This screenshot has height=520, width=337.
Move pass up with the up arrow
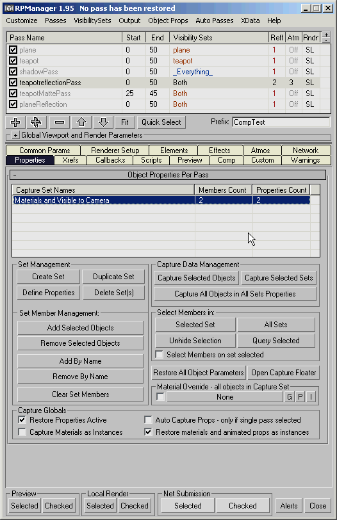coord(81,122)
